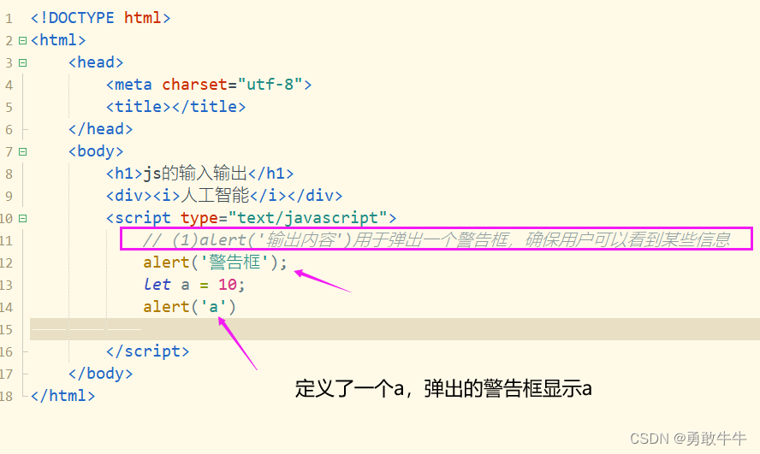Click line number 9 in the gutter
The height and width of the screenshot is (454, 760).
pyautogui.click(x=9, y=197)
